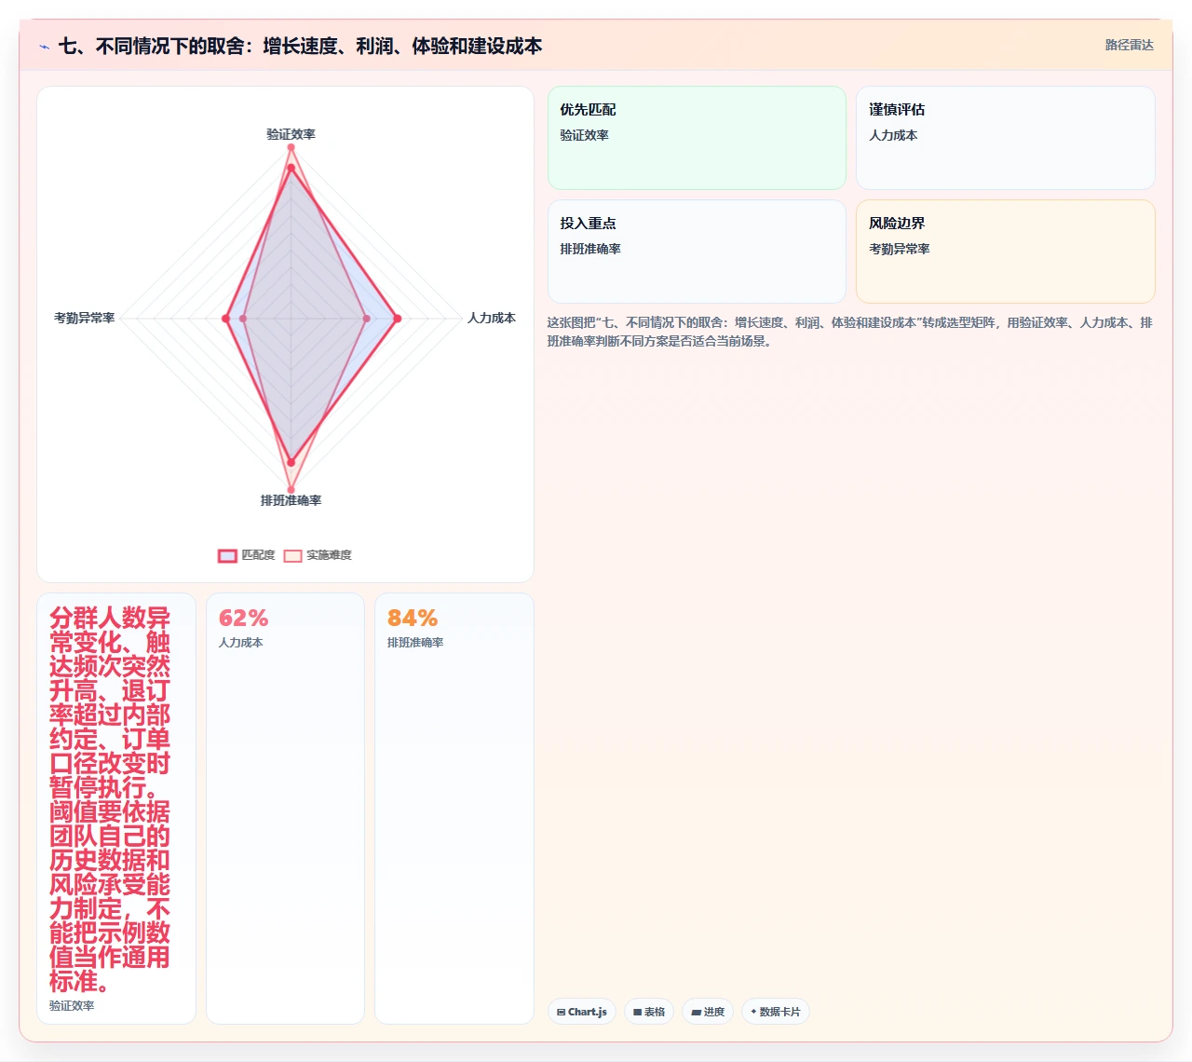Click 考勤异常率 text in 风险边界 card
This screenshot has width=1192, height=1062.
[x=900, y=249]
